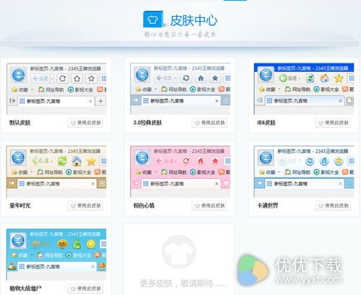361x295 pixels.
Task: Select the 卡通世界 skin name label
Action: point(268,206)
